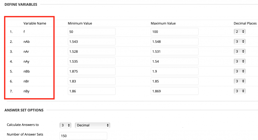
Task: Click the Maximum Value field for nAr
Action: pyautogui.click(x=174, y=51)
